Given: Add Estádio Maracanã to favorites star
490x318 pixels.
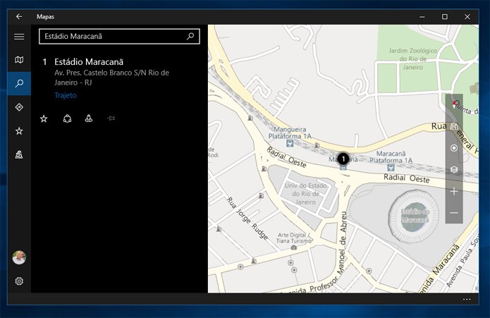Looking at the screenshot, I should (x=44, y=118).
